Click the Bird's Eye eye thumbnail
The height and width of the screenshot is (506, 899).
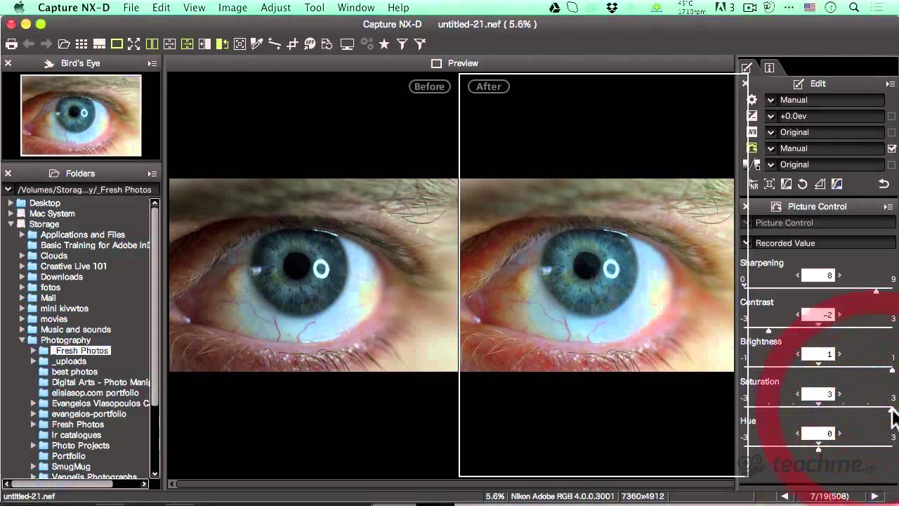[81, 115]
